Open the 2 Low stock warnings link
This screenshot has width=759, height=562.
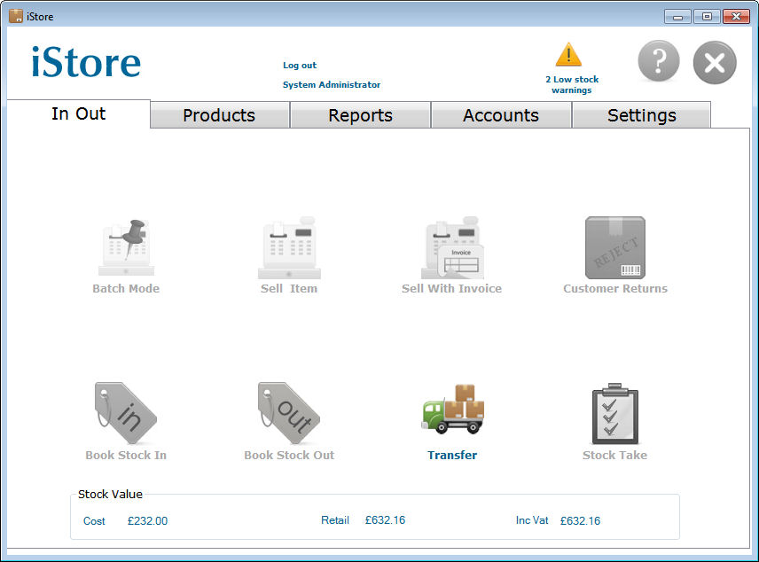[572, 84]
